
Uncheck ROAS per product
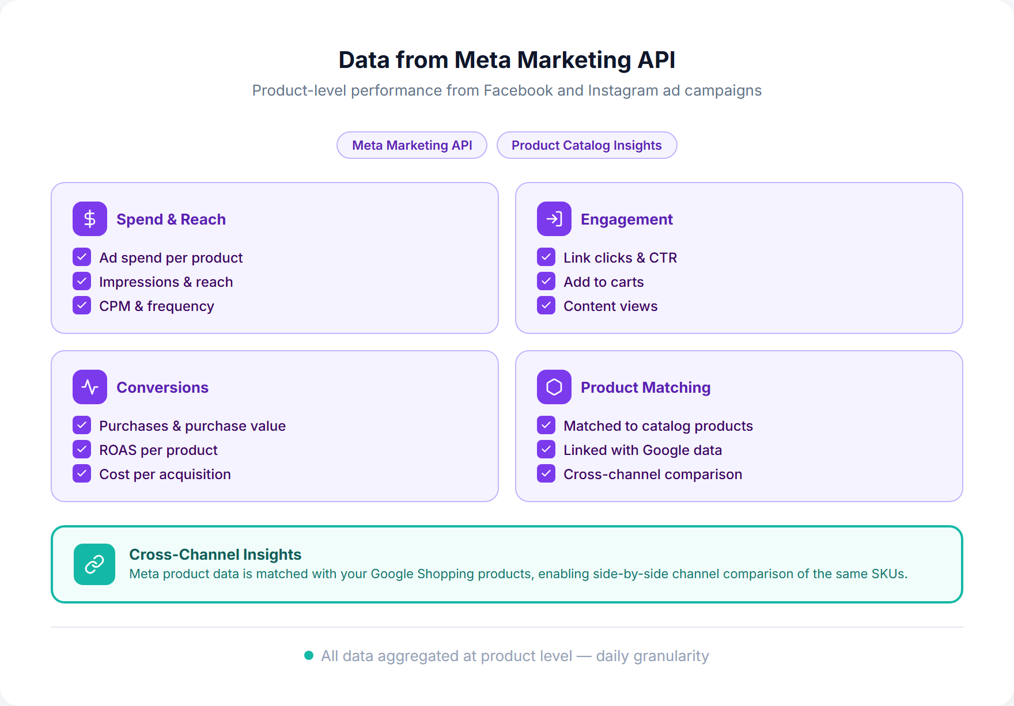[x=82, y=449]
